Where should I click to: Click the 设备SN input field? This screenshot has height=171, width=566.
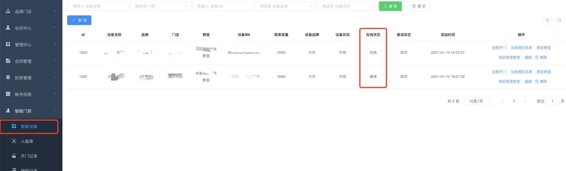pyautogui.click(x=223, y=6)
